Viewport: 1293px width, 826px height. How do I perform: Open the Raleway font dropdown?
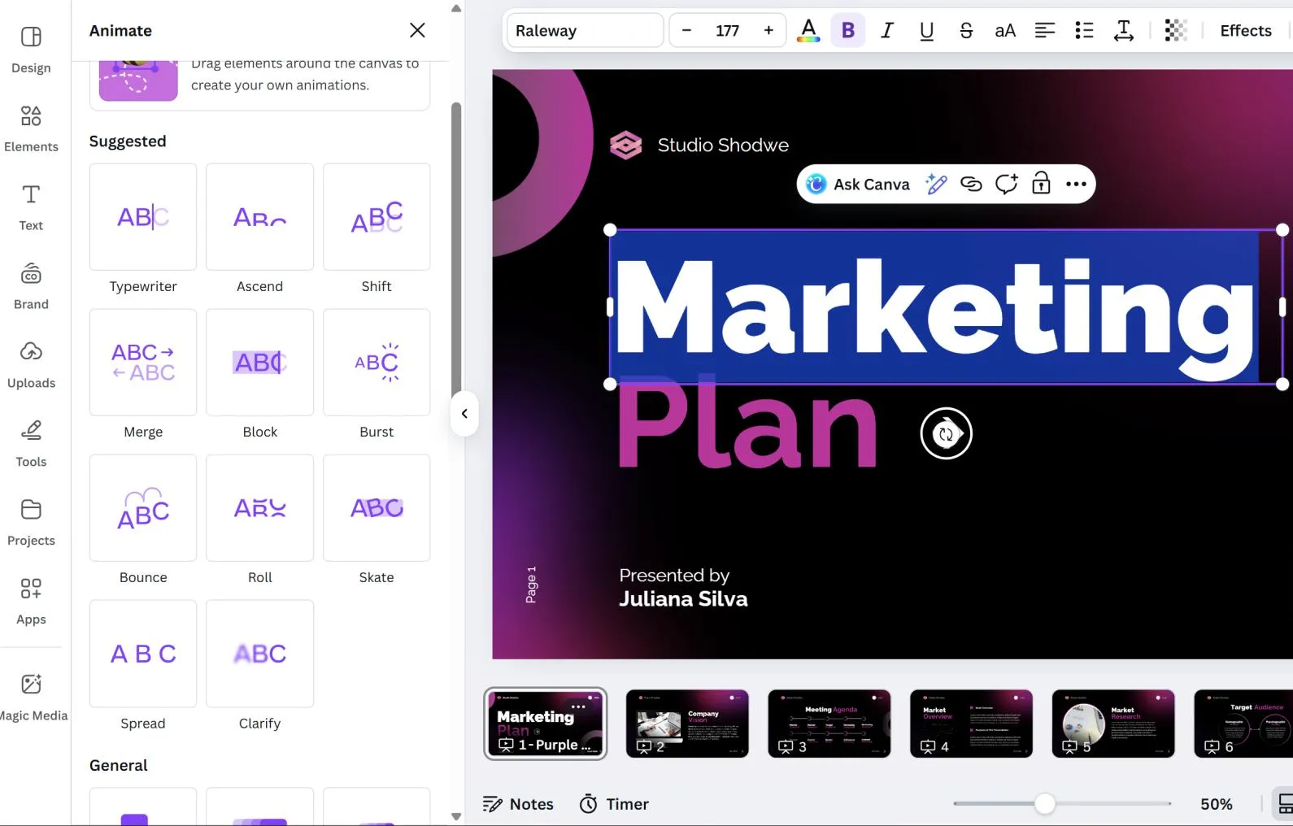[585, 31]
